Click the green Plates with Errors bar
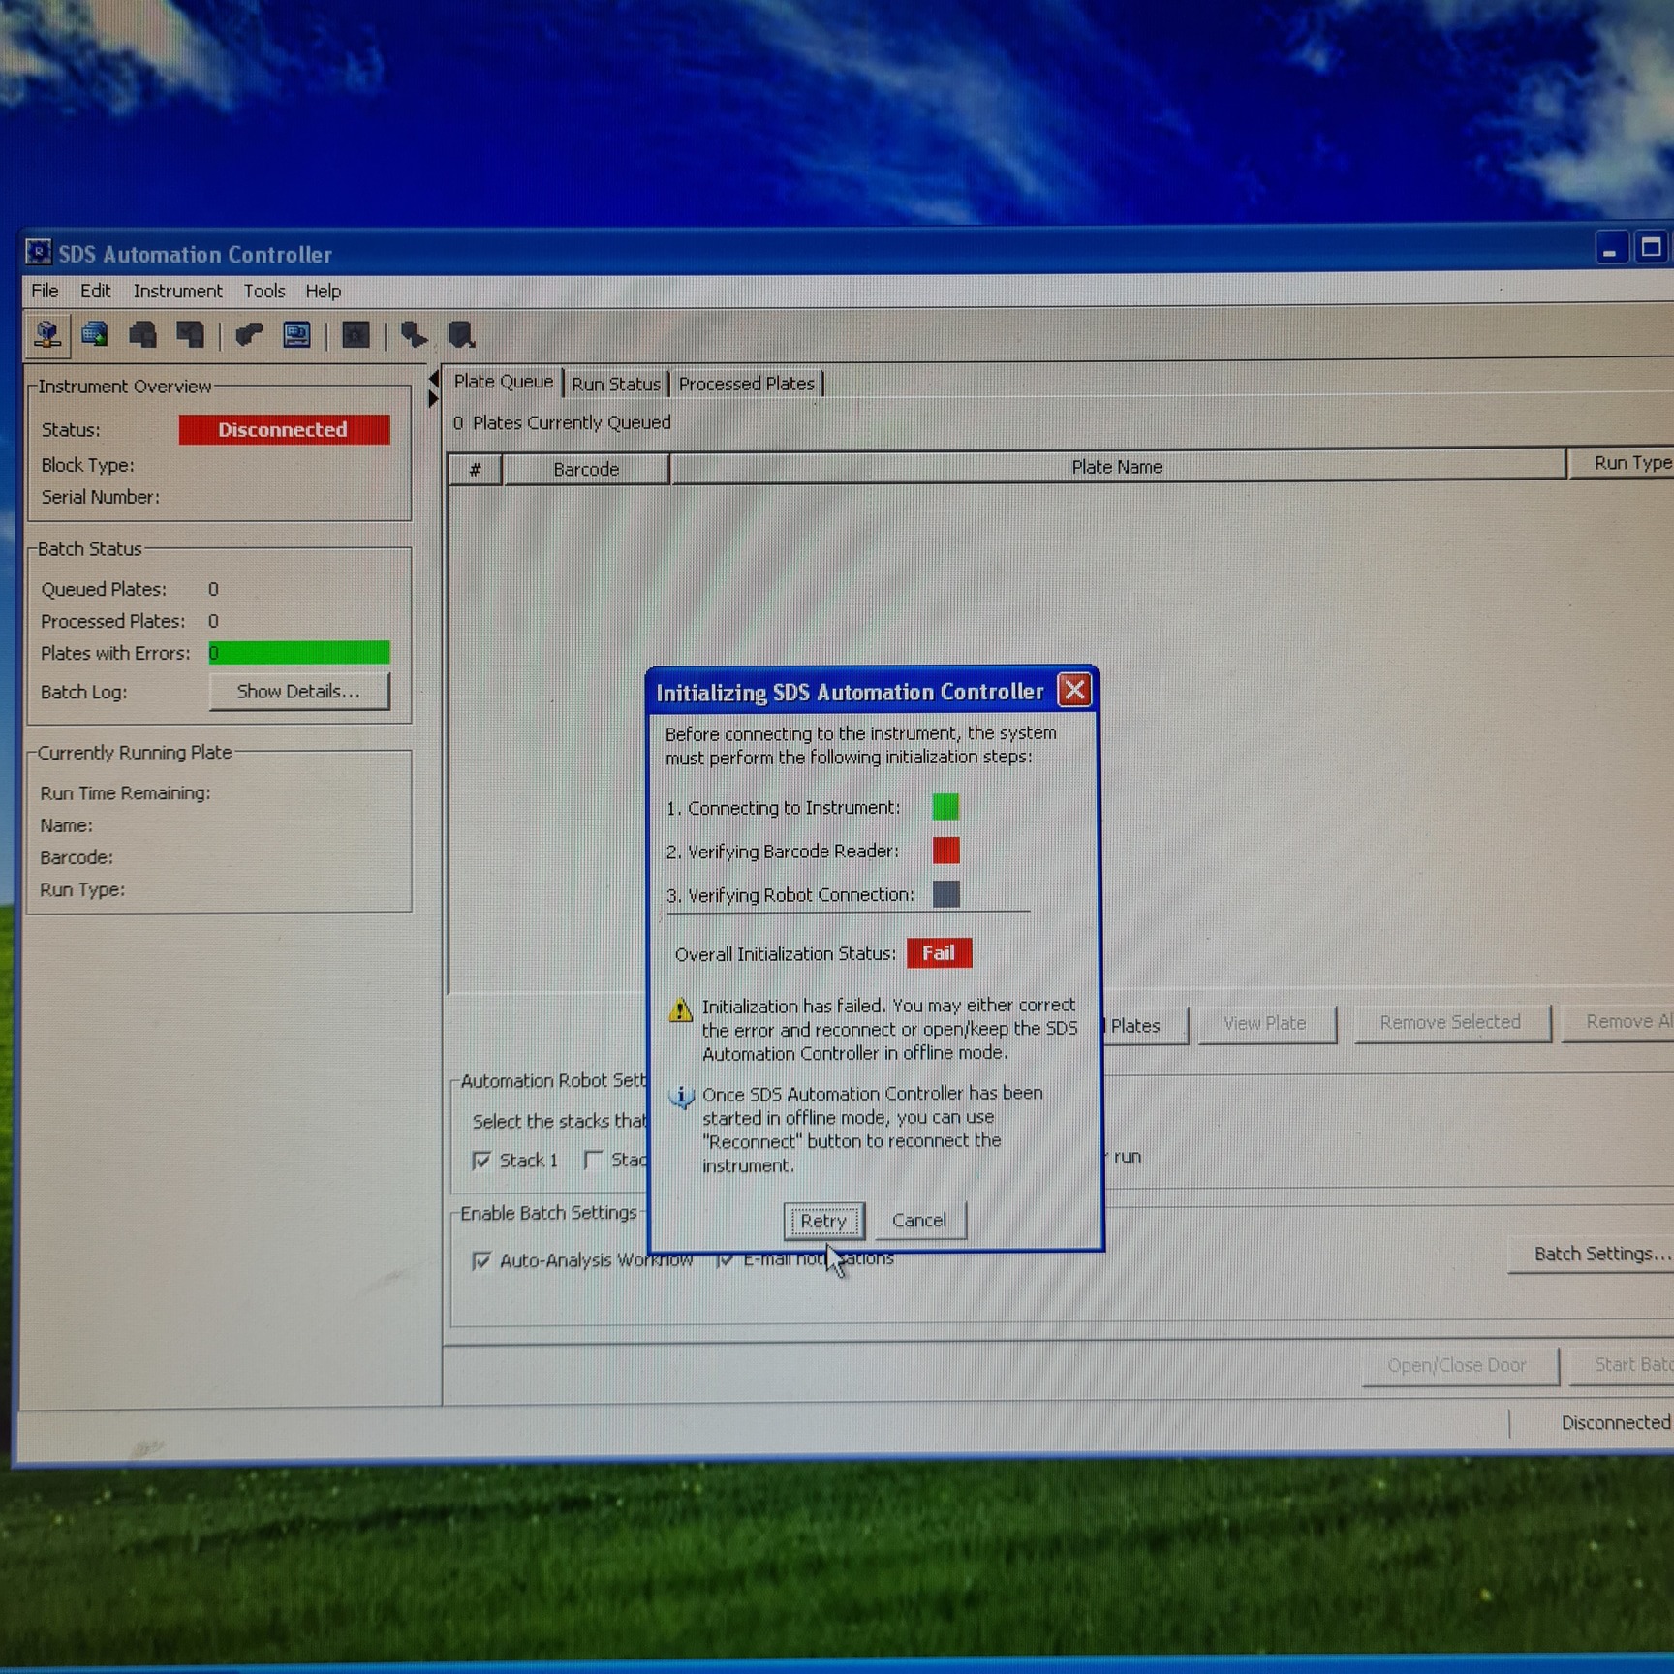1674x1674 pixels. pyautogui.click(x=299, y=653)
